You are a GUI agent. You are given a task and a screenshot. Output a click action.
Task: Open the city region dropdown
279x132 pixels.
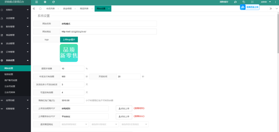[104, 124]
